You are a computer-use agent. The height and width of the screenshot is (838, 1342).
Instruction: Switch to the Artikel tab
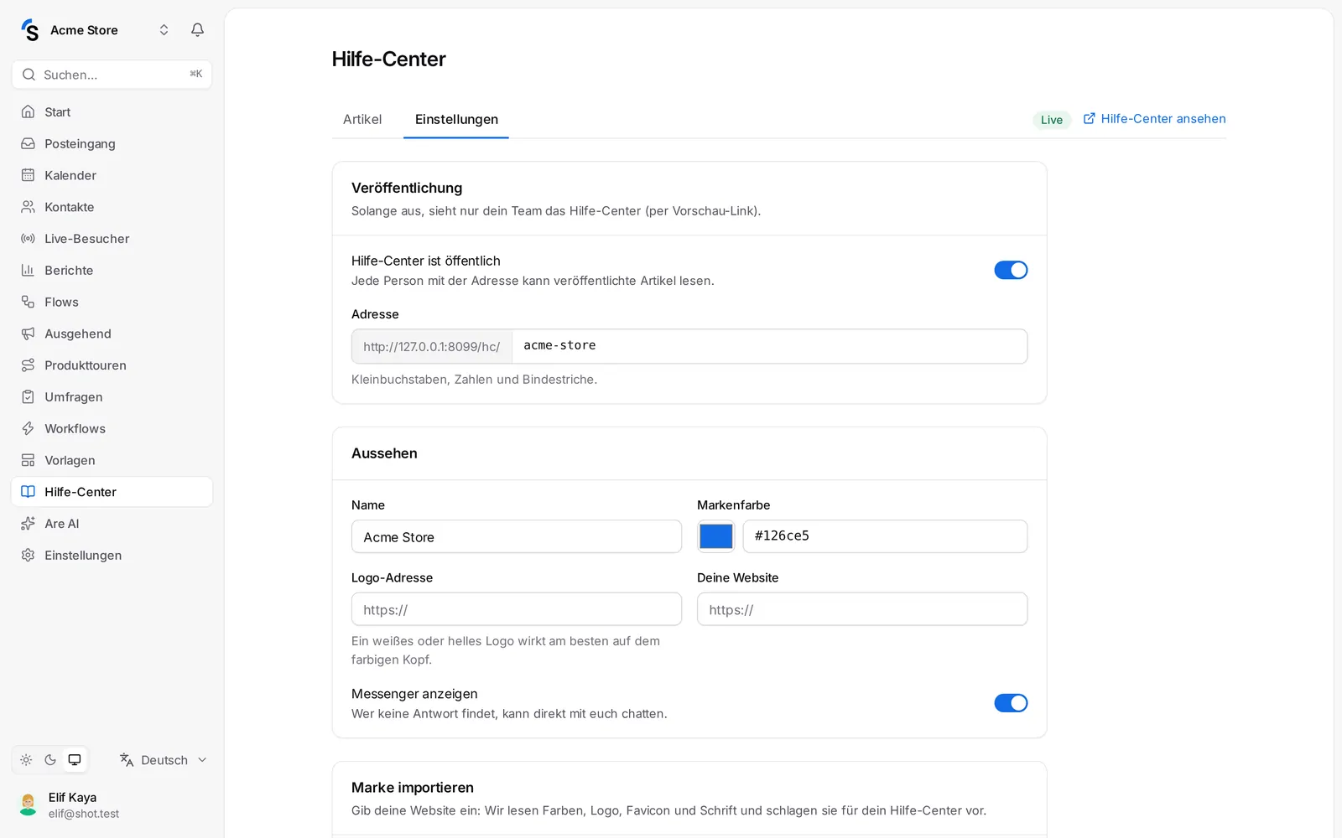362,119
